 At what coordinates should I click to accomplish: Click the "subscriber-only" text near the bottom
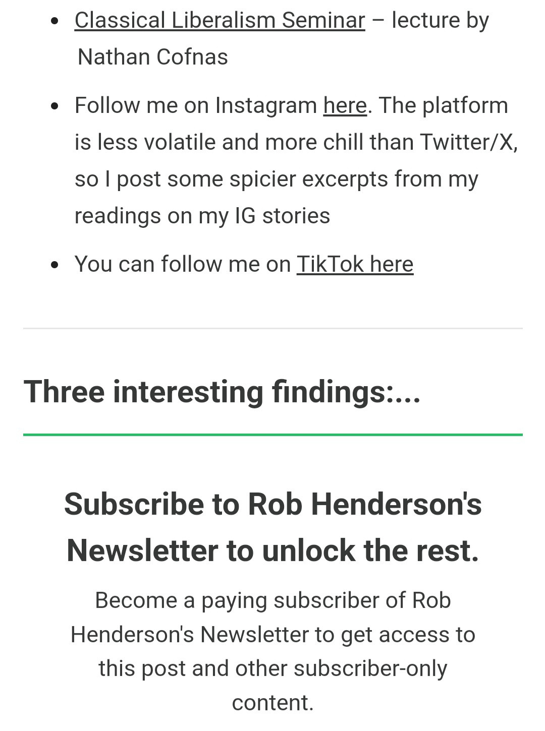(370, 668)
